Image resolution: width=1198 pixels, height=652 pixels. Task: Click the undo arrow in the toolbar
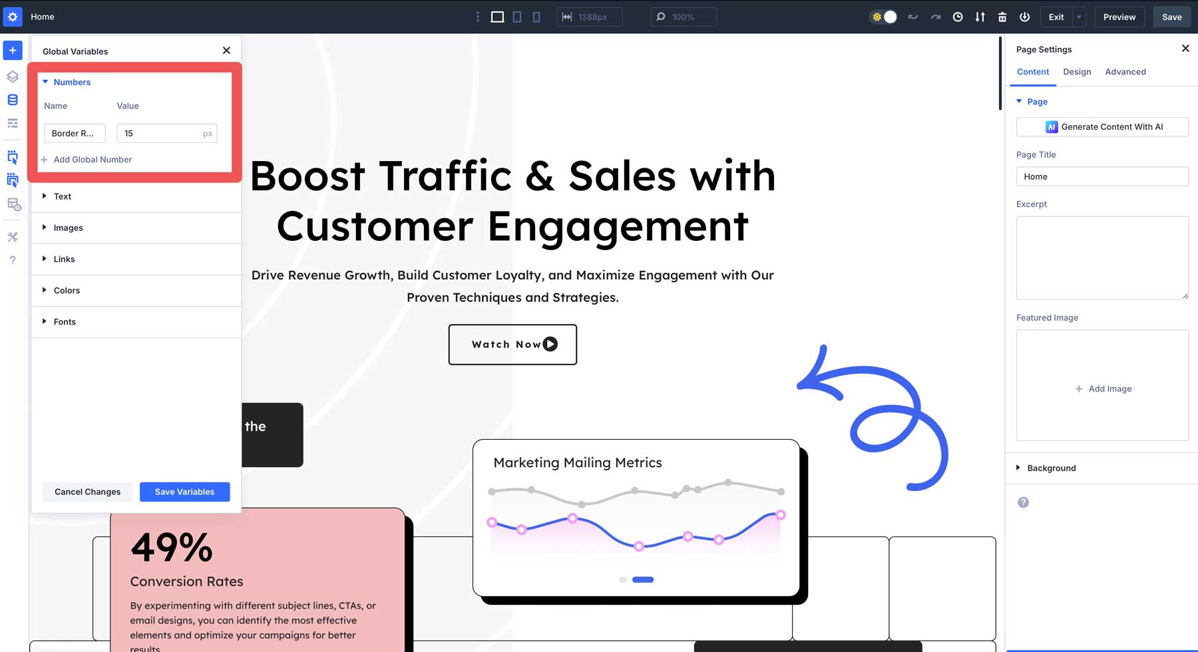pyautogui.click(x=912, y=17)
